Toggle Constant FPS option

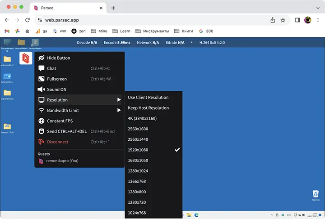[79, 121]
